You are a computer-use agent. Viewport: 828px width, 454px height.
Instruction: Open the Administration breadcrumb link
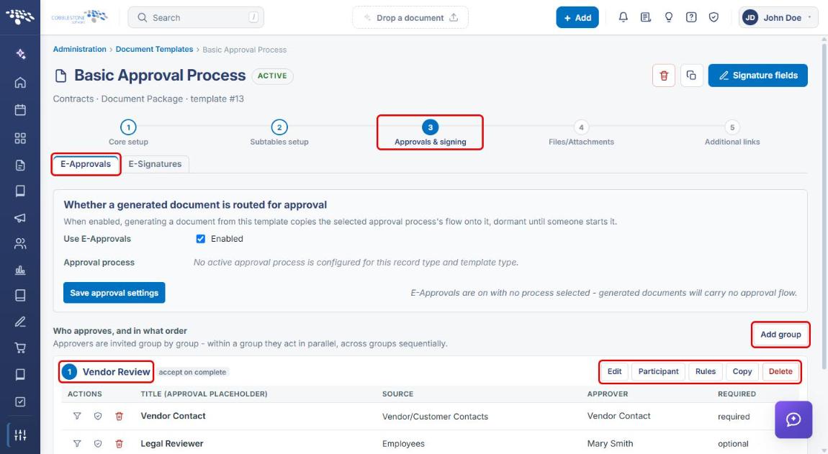pos(79,49)
